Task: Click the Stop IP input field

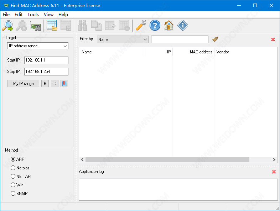Action: [46, 72]
